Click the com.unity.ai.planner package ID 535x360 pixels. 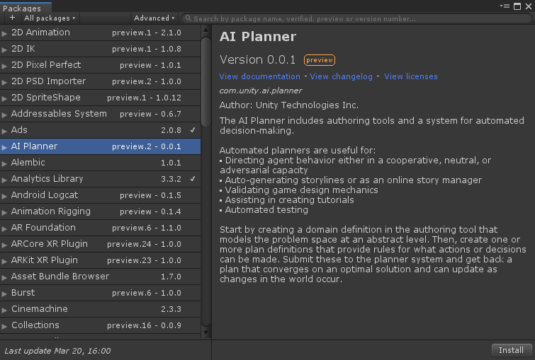pos(261,91)
